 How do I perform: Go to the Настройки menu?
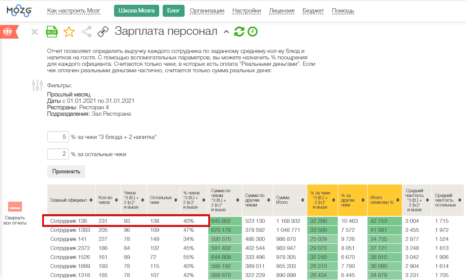(247, 11)
